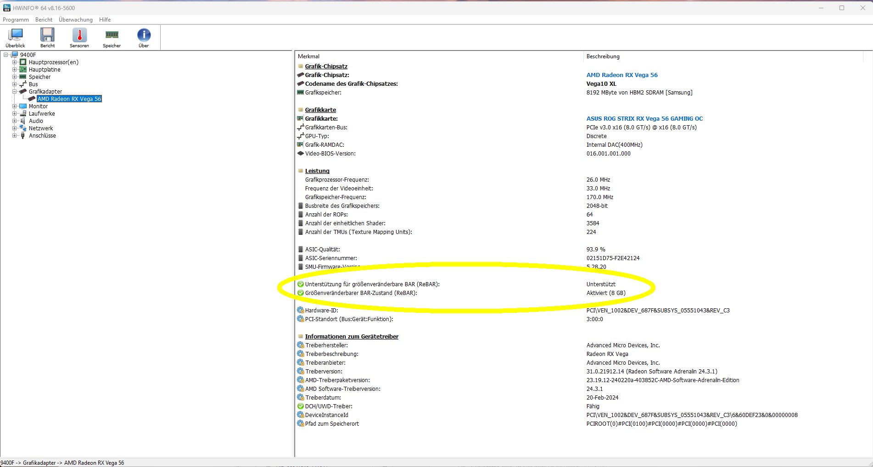Click the chip icon beside ASIC-Qualität
Viewport: 873px width, 467px height.
click(x=301, y=250)
